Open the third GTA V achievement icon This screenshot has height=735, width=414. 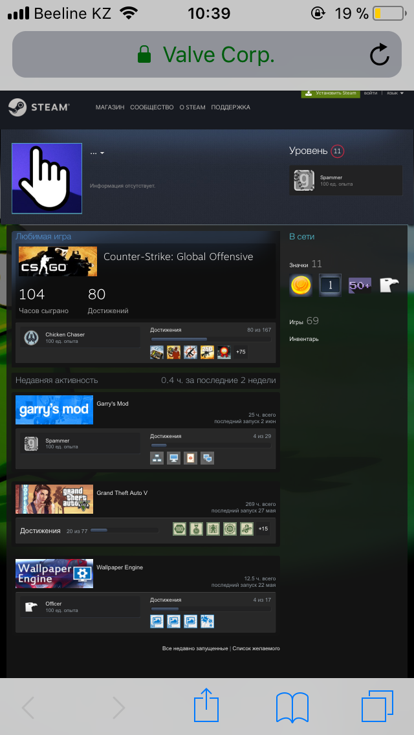(x=213, y=529)
